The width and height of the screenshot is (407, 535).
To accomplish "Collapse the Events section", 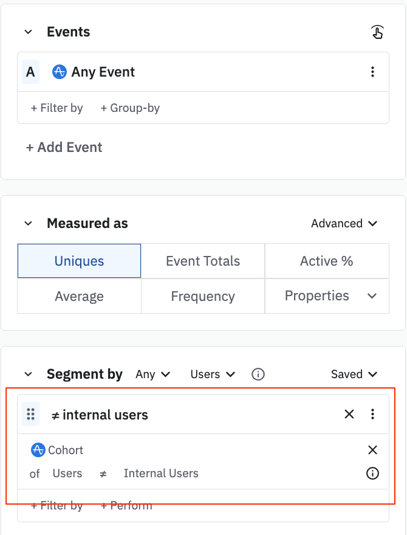I will click(x=29, y=32).
